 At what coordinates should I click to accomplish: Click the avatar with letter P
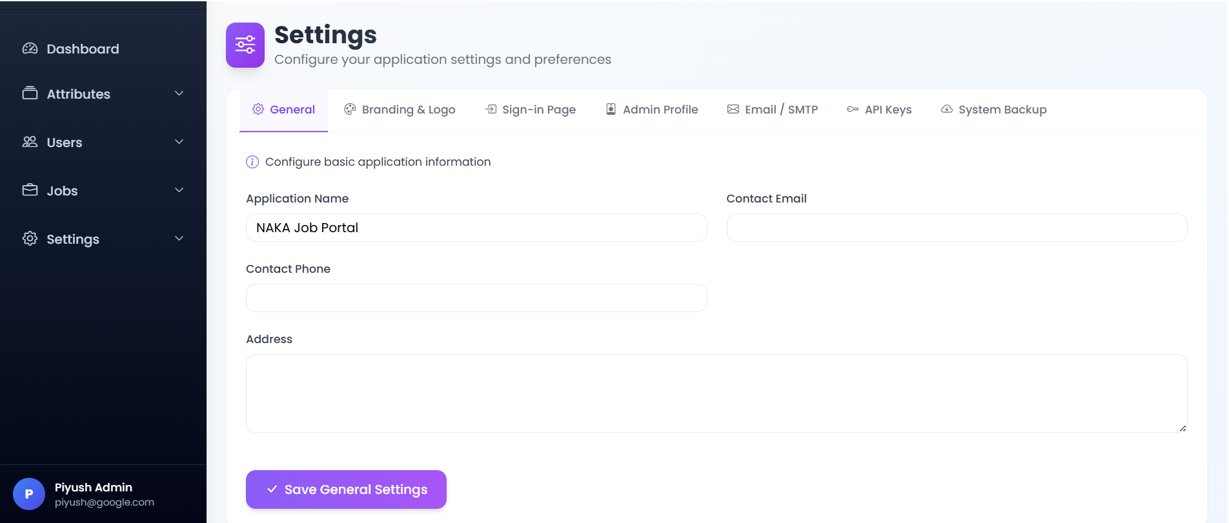pos(29,494)
